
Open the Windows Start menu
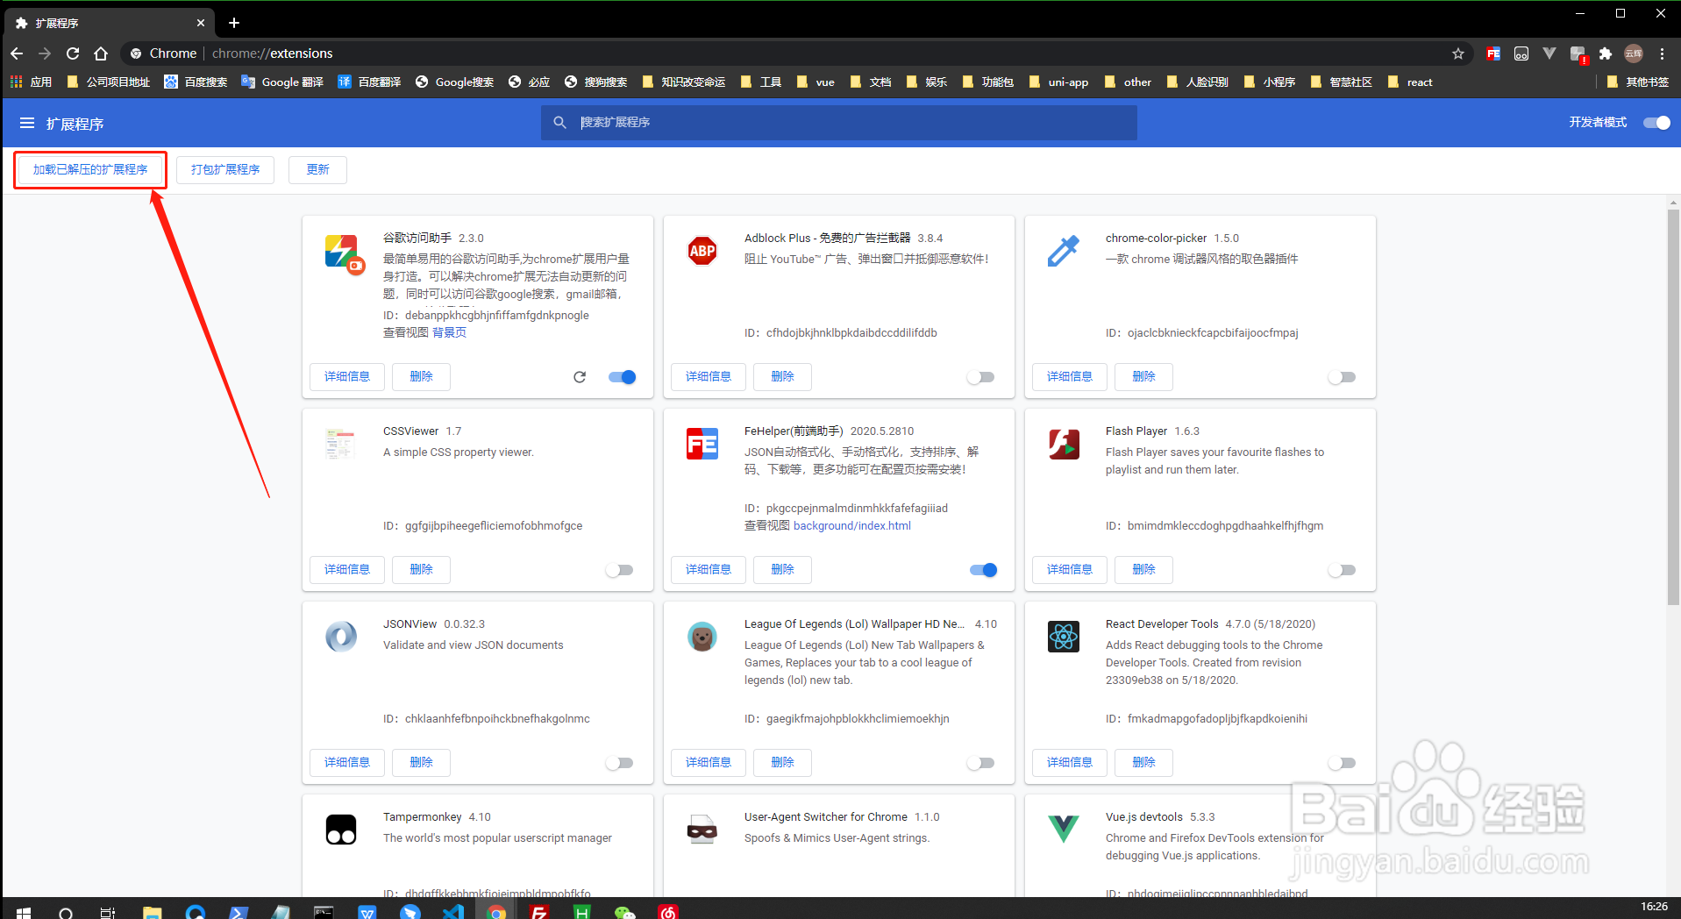click(24, 913)
